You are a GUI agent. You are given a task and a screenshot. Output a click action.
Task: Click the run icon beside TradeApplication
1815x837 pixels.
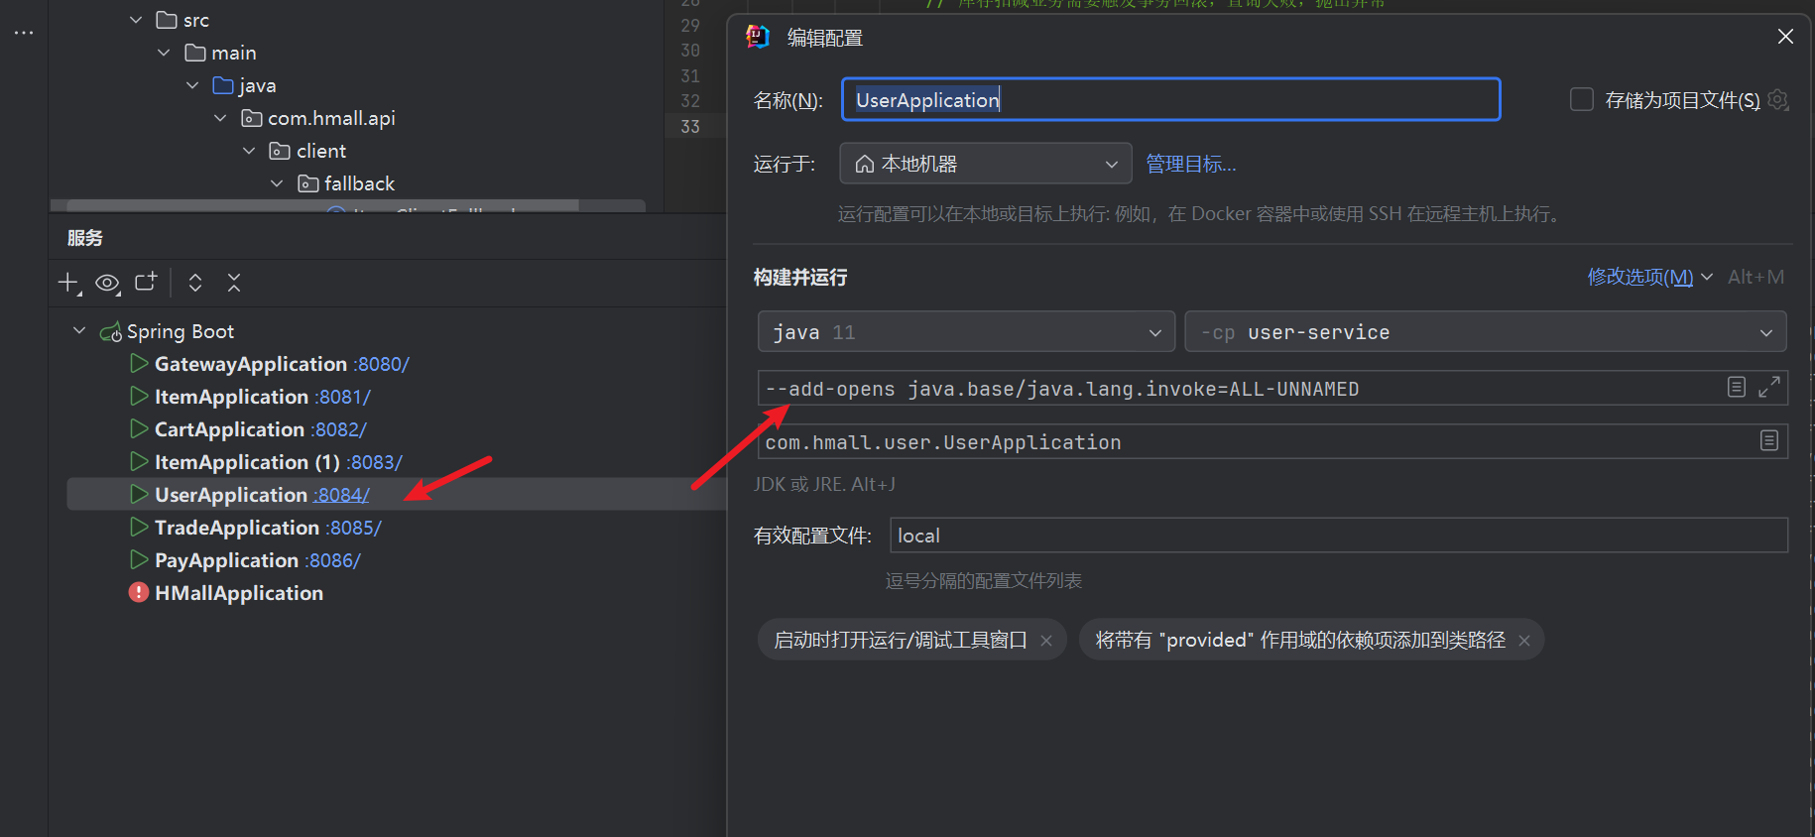point(139,527)
